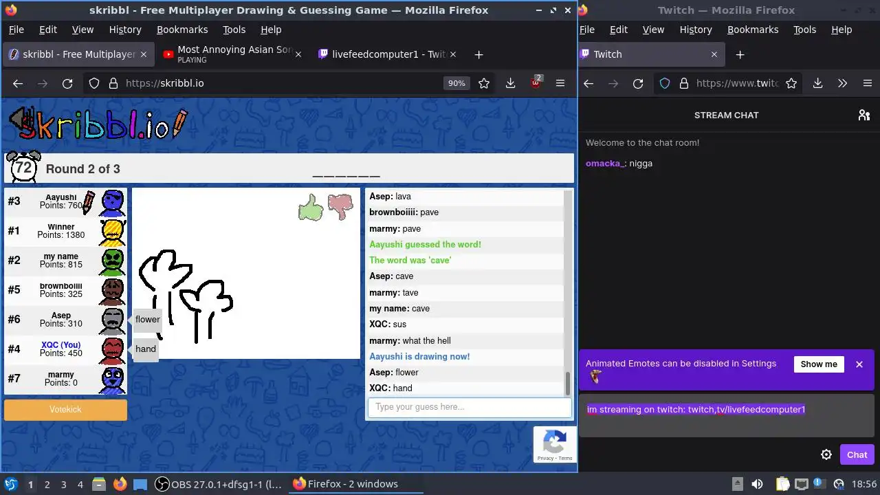Viewport: 880px width, 495px height.
Task: Open Tools menu in Twitch Firefox window
Action: point(804,30)
